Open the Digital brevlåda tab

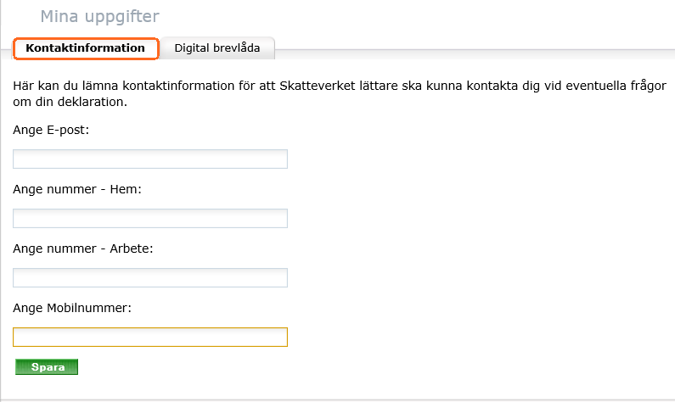coord(217,48)
